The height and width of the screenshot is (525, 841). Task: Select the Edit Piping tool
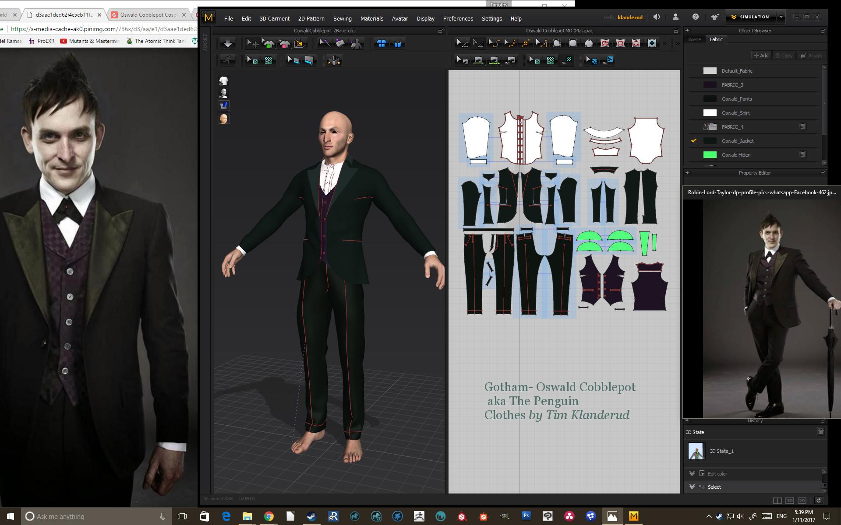293,60
